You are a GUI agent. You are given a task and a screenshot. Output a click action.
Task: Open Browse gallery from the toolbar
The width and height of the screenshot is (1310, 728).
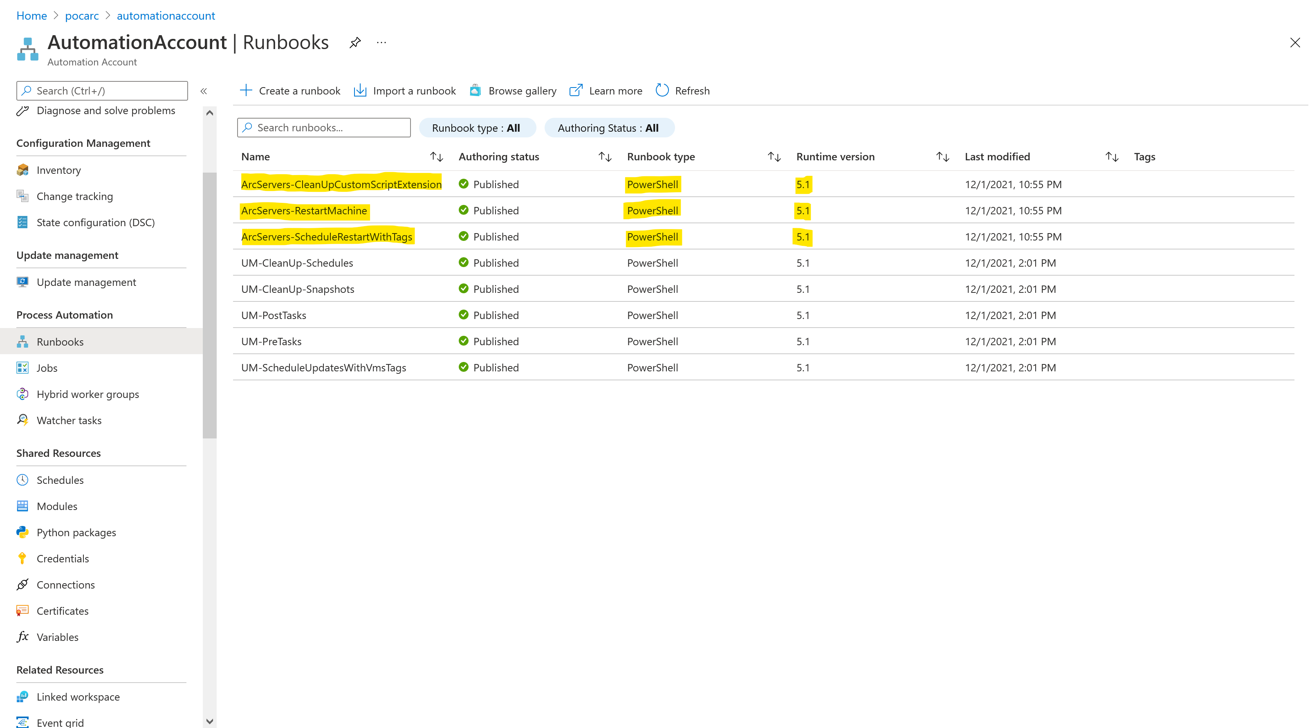tap(513, 90)
